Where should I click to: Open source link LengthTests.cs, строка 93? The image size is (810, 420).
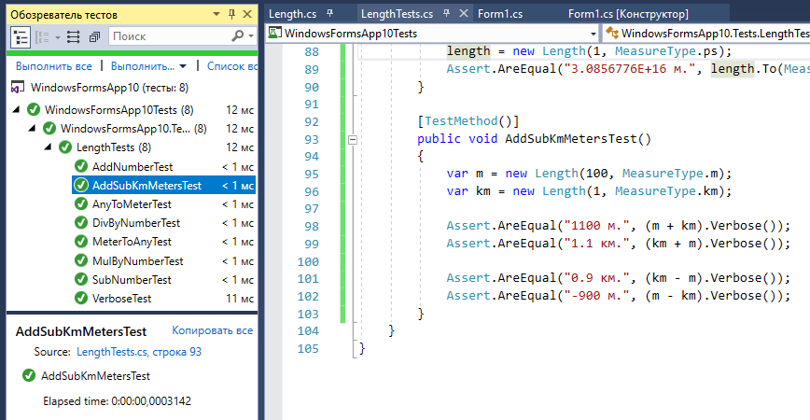point(138,352)
